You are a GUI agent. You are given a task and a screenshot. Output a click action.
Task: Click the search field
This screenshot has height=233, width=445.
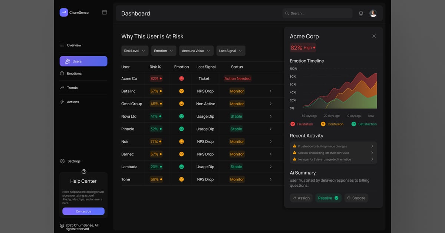pyautogui.click(x=317, y=13)
